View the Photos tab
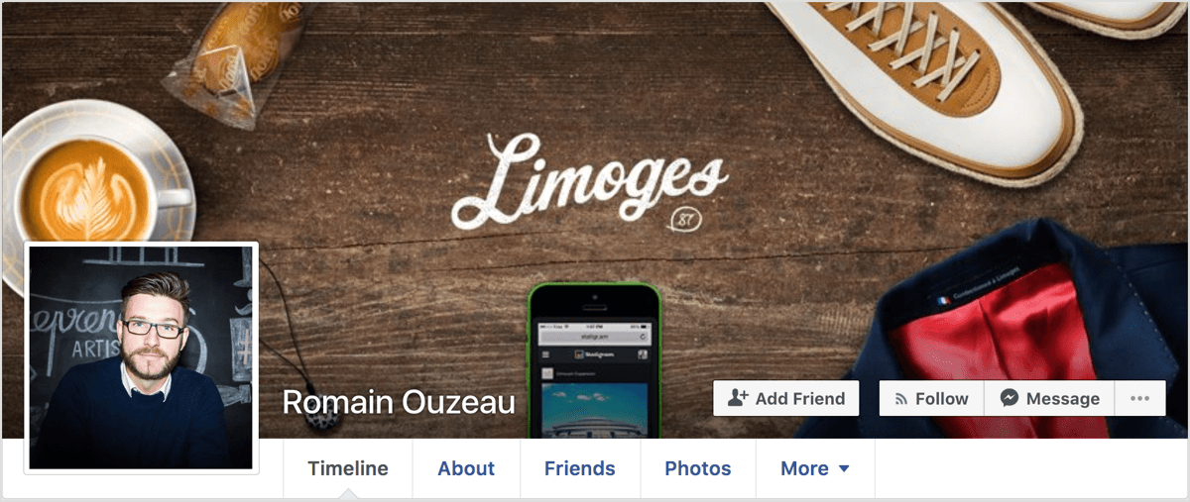This screenshot has width=1190, height=502. tap(698, 468)
